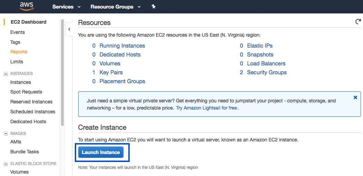Go to Spot Requests in the sidebar
This screenshot has width=363, height=176.
[x=26, y=92]
